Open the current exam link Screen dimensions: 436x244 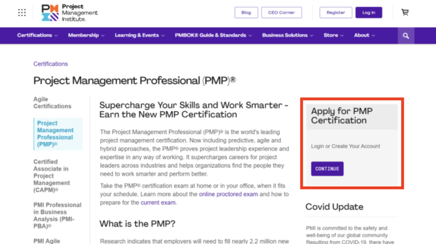(x=158, y=203)
